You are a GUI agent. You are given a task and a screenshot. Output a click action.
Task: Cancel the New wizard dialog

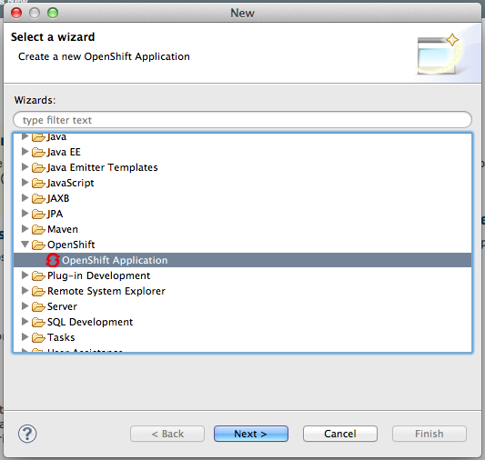coord(340,434)
